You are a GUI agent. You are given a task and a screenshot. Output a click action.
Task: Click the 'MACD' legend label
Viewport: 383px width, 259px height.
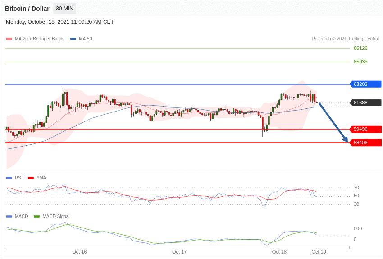click(22, 216)
